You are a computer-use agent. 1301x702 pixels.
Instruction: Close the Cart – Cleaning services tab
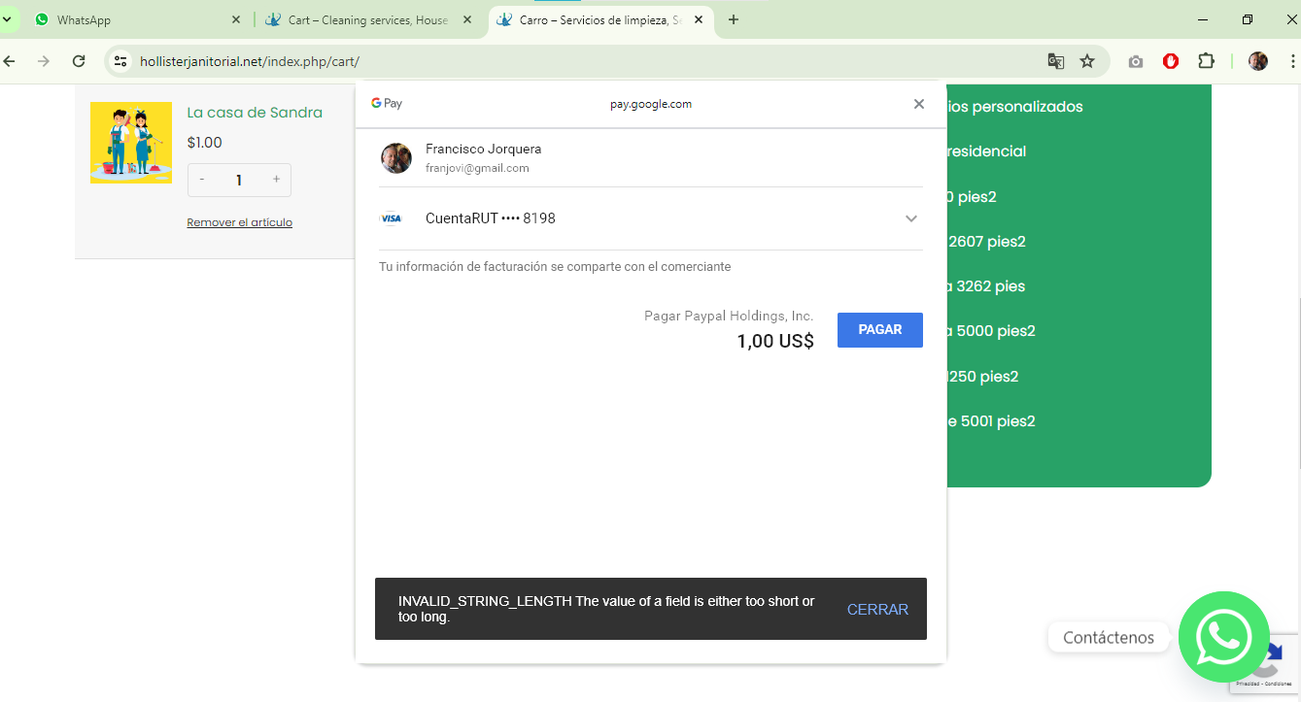[467, 19]
